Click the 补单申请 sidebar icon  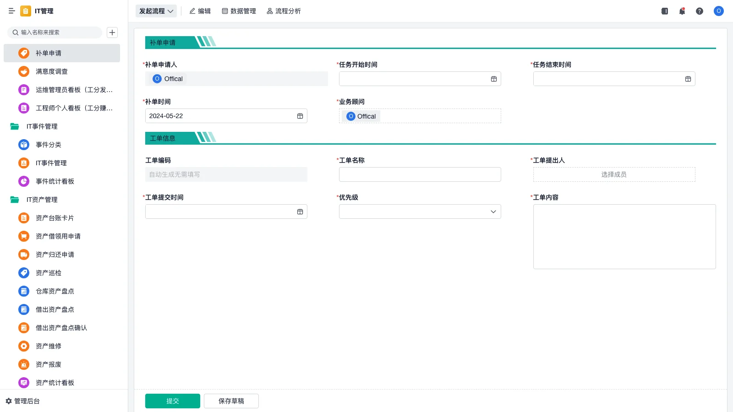click(24, 53)
